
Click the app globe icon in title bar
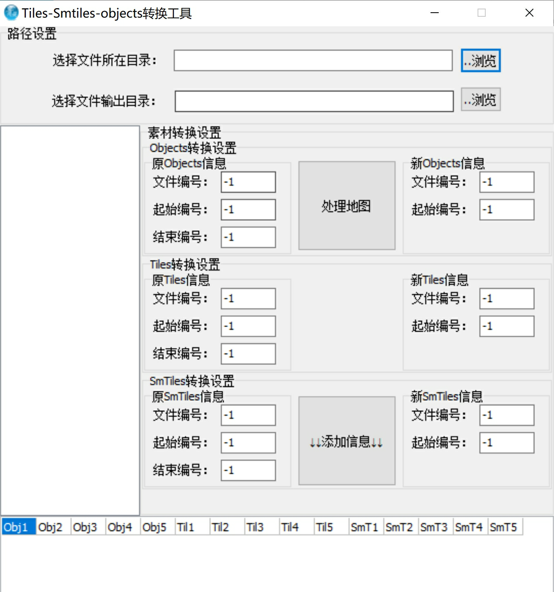point(11,13)
